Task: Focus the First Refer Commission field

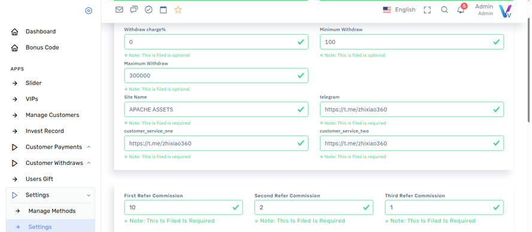Action: 183,207
